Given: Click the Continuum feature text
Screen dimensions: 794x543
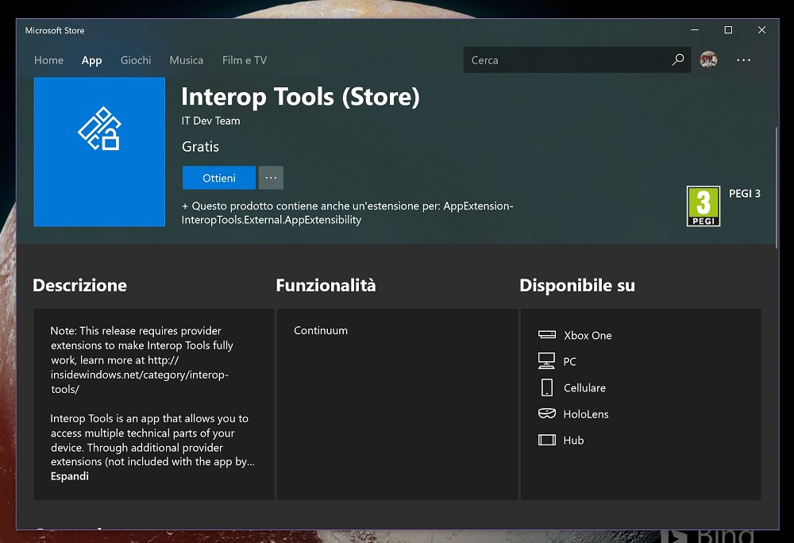Looking at the screenshot, I should 321,330.
